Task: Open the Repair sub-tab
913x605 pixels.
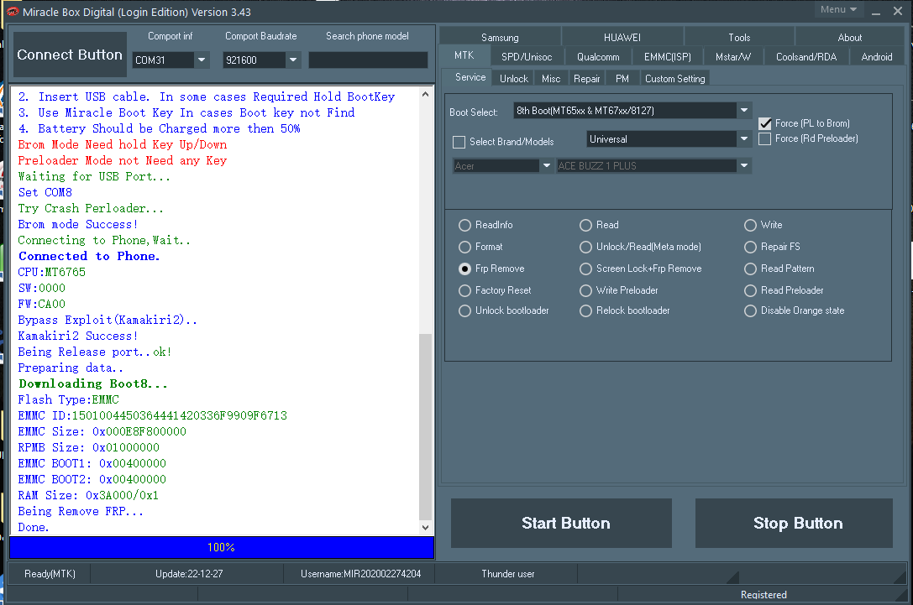Action: 586,79
